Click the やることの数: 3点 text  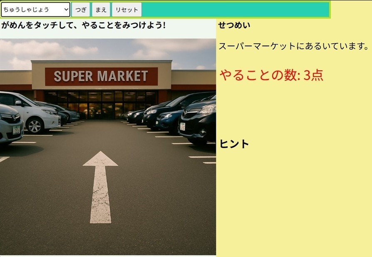tap(271, 75)
